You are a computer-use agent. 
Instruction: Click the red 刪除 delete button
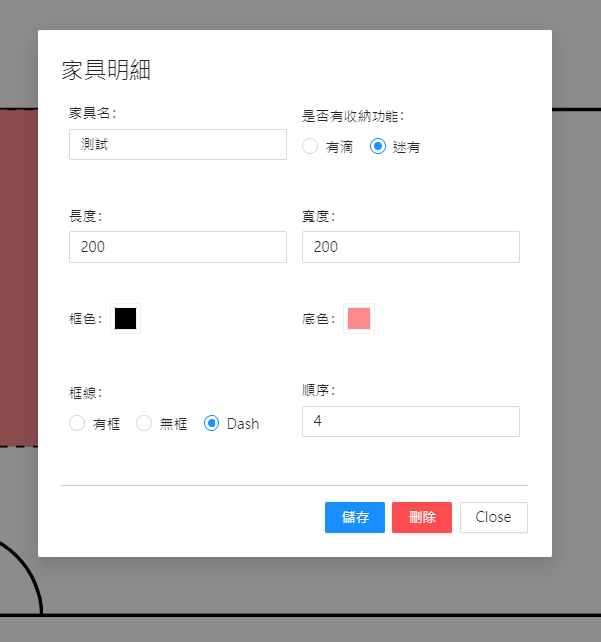[x=422, y=517]
